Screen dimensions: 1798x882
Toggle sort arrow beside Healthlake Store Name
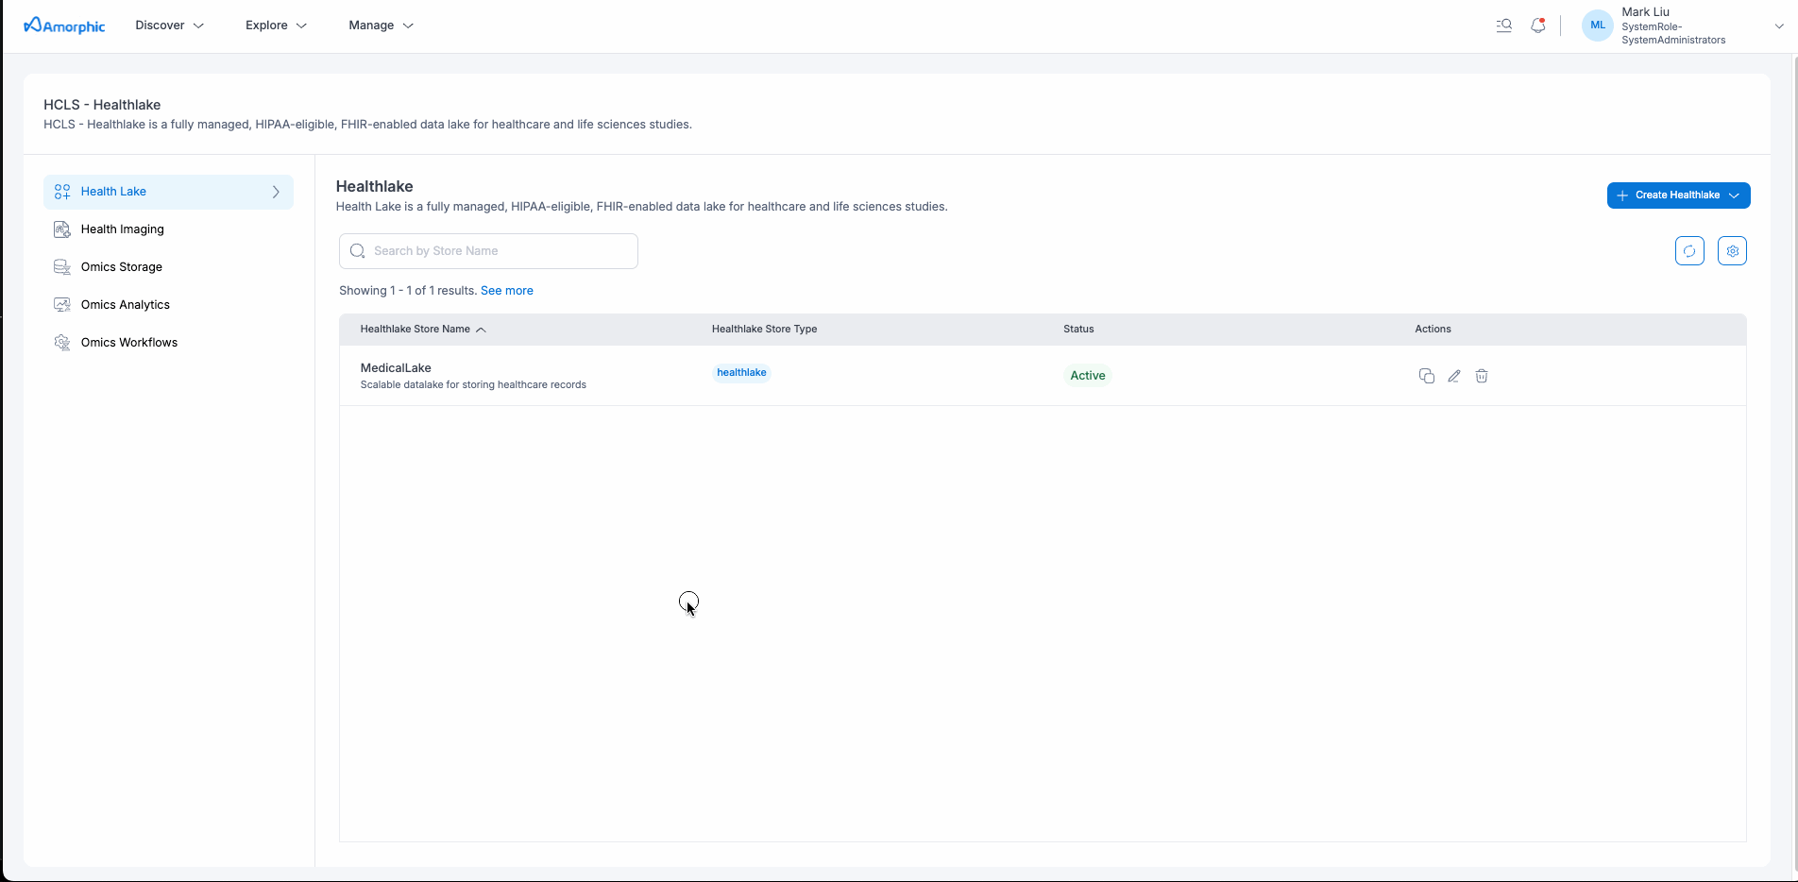coord(481,330)
